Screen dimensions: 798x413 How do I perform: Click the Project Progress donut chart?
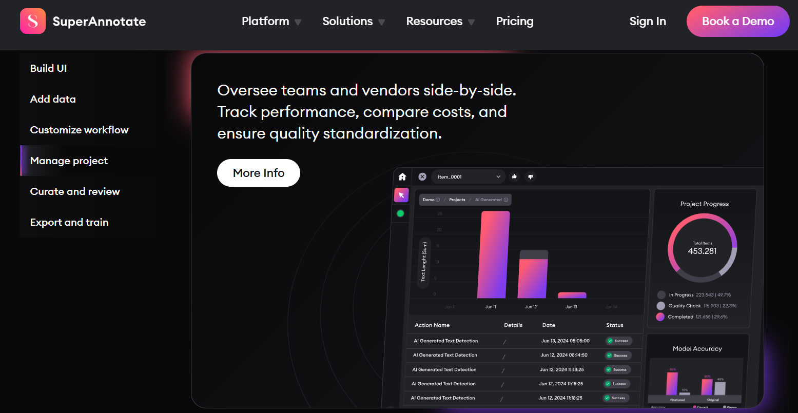[703, 248]
